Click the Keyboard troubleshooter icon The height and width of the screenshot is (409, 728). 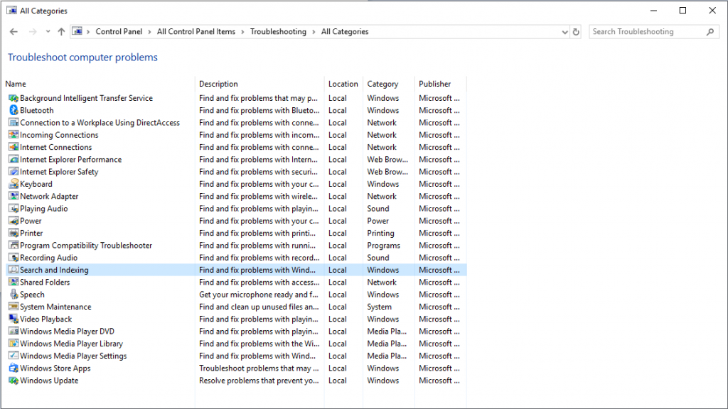14,184
